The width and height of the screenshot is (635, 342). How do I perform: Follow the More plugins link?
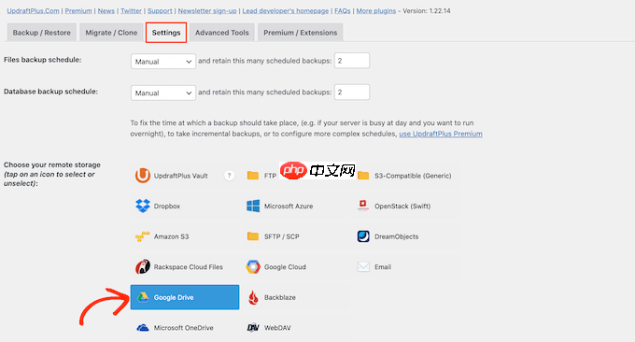tap(376, 11)
